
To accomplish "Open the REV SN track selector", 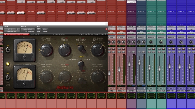I will [10, 29].
